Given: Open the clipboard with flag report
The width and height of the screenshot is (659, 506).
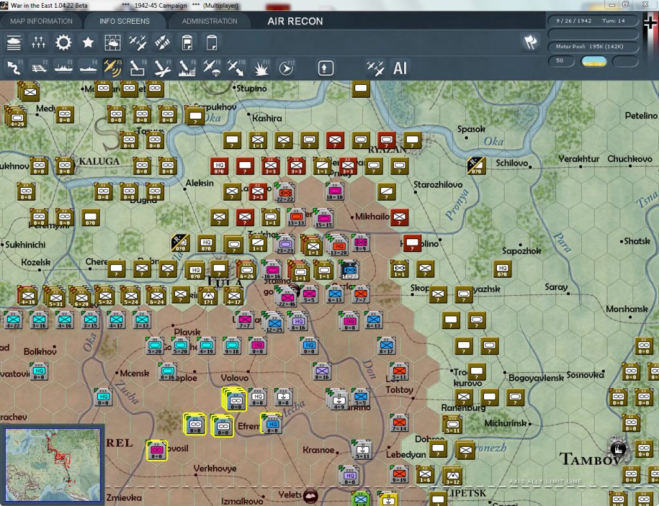Looking at the screenshot, I should (x=187, y=43).
